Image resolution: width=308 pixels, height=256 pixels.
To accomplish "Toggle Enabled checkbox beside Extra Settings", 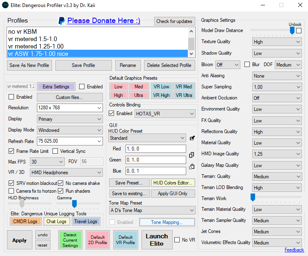I will click(x=82, y=87).
